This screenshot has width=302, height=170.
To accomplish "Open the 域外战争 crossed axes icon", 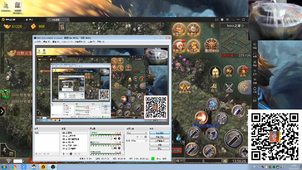I will coord(185,88).
